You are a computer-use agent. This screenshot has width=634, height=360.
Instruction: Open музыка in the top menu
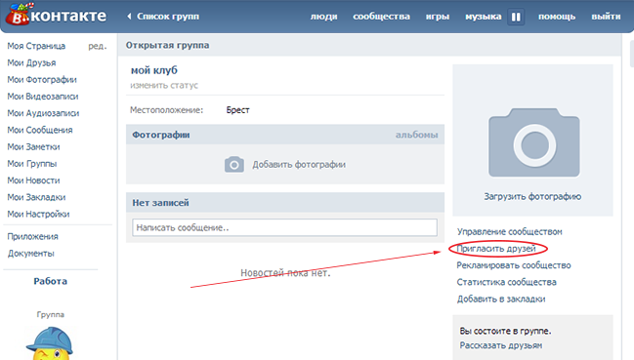click(484, 17)
